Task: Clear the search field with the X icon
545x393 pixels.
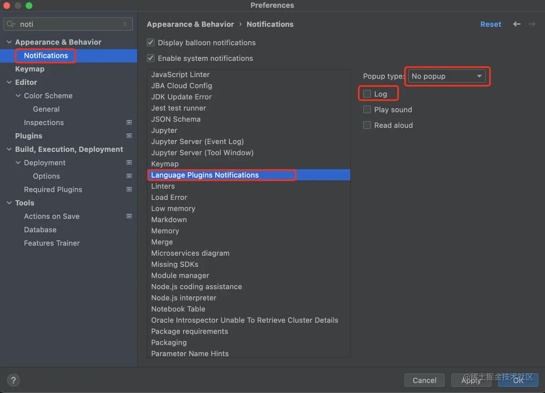Action: click(125, 24)
